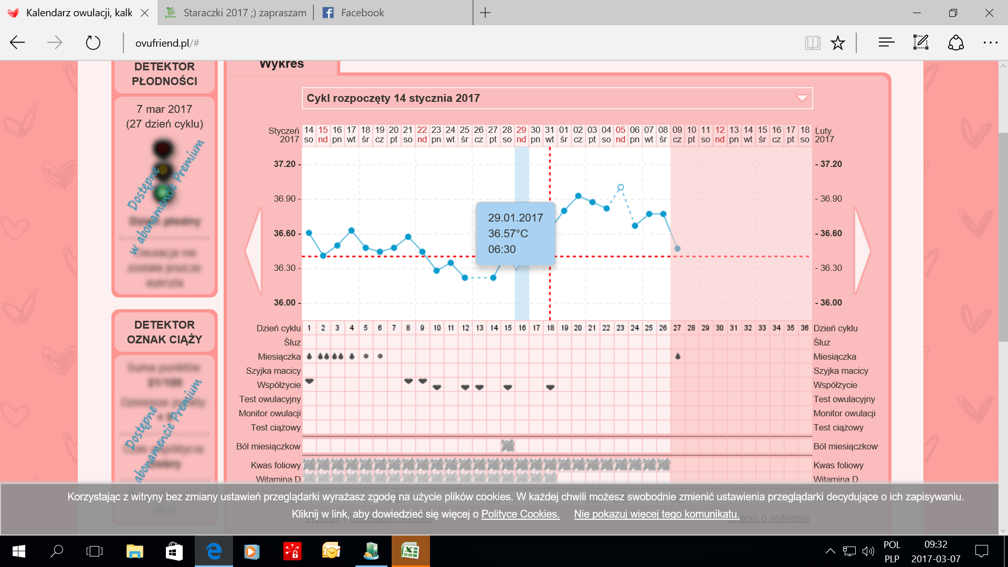Click the Monitor owulacji left label
1008x567 pixels.
click(x=269, y=413)
